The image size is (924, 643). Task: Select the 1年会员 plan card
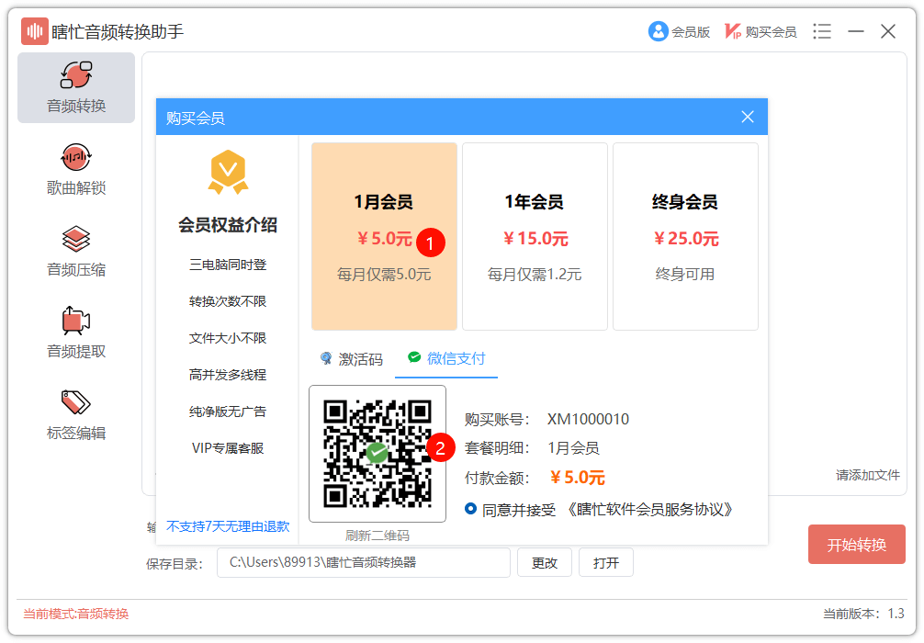pyautogui.click(x=535, y=236)
